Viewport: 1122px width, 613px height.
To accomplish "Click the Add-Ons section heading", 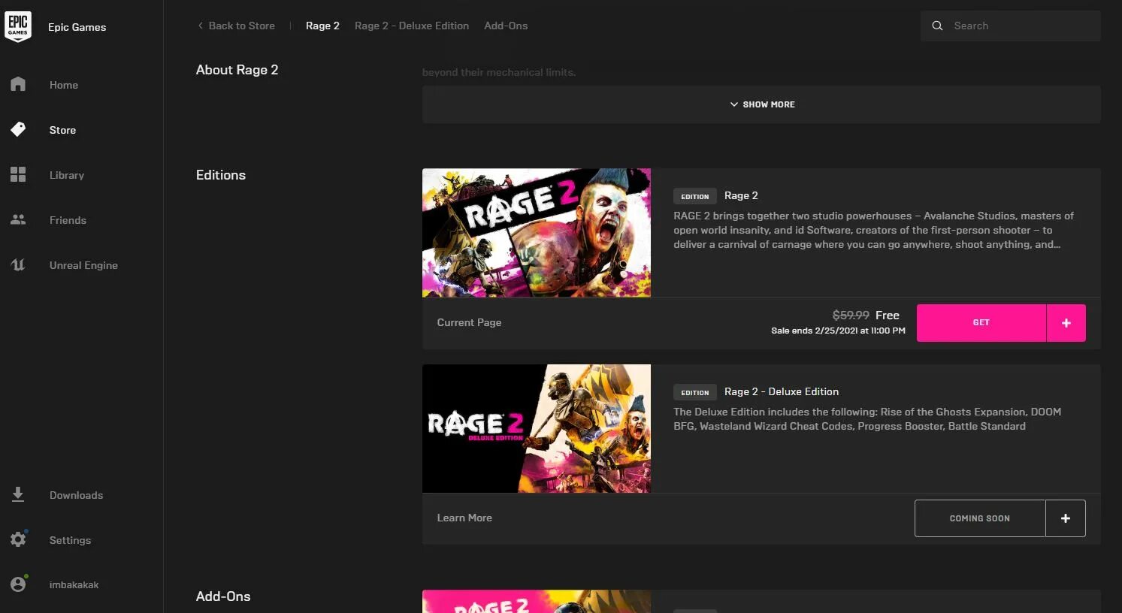I will [223, 596].
